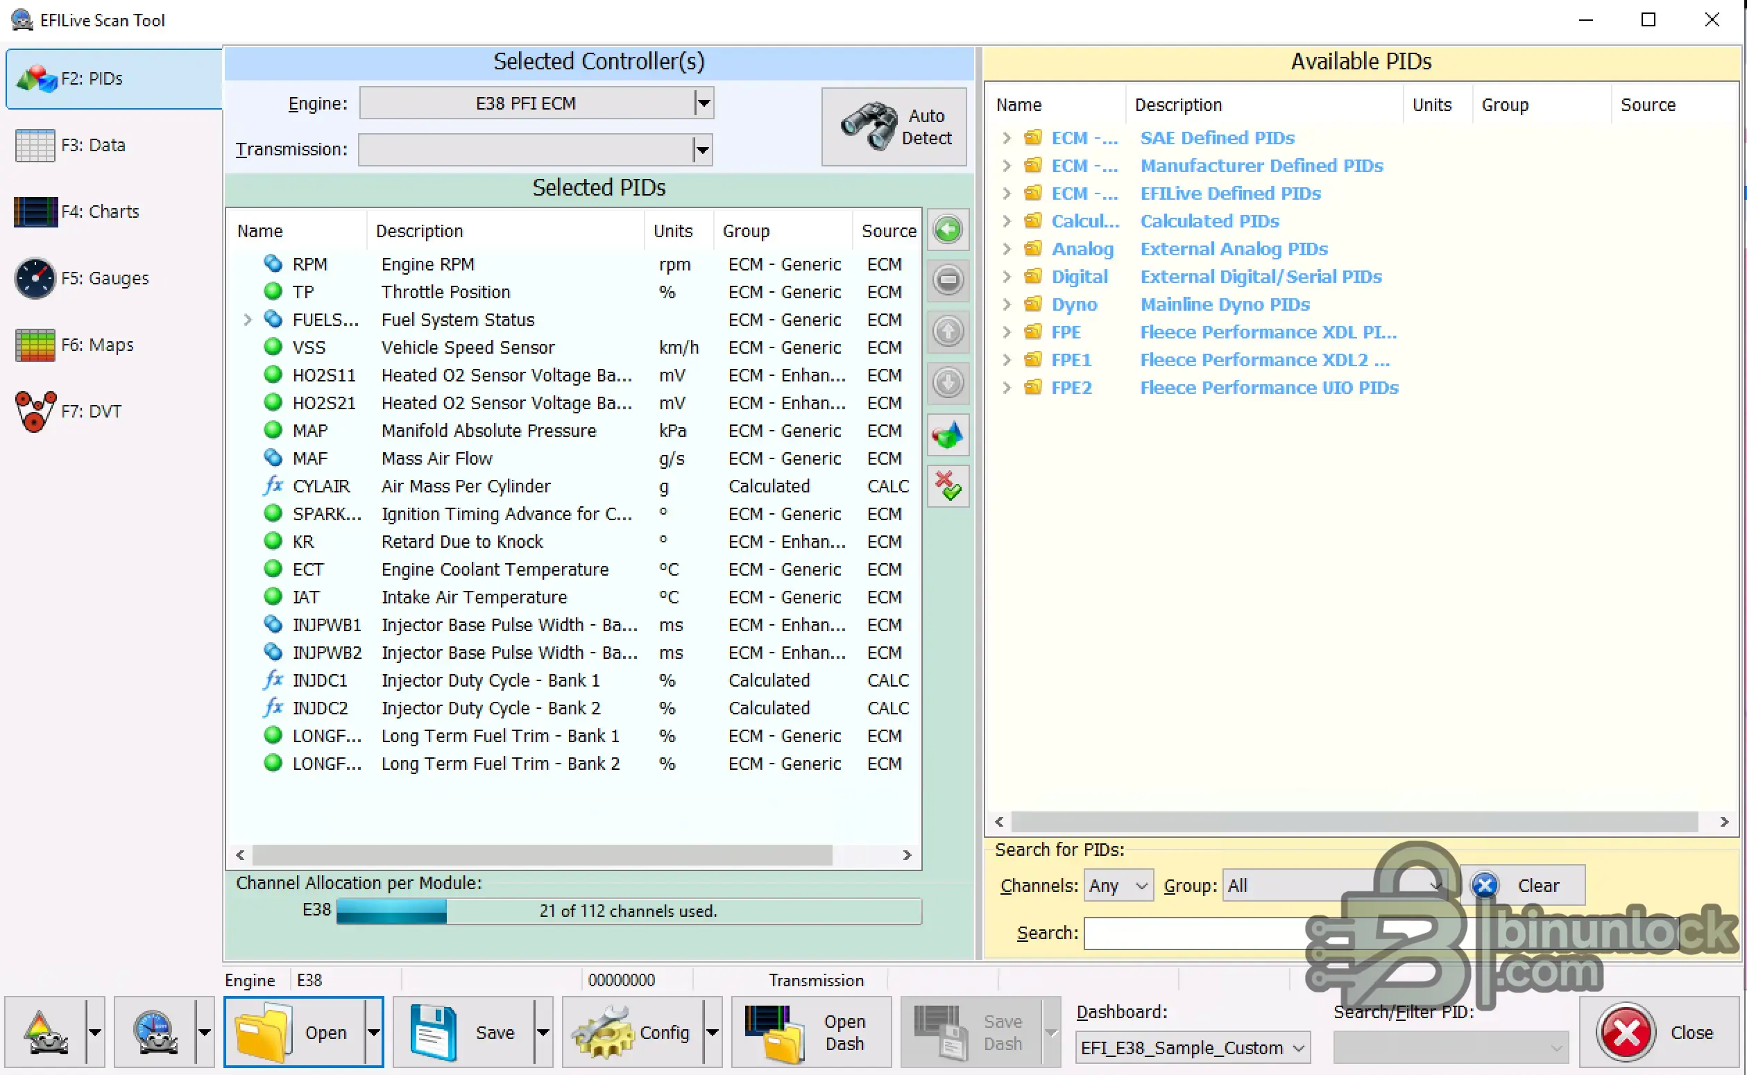Screen dimensions: 1747x1075
Task: Expand the External Analog PIDs group
Action: click(x=1006, y=249)
